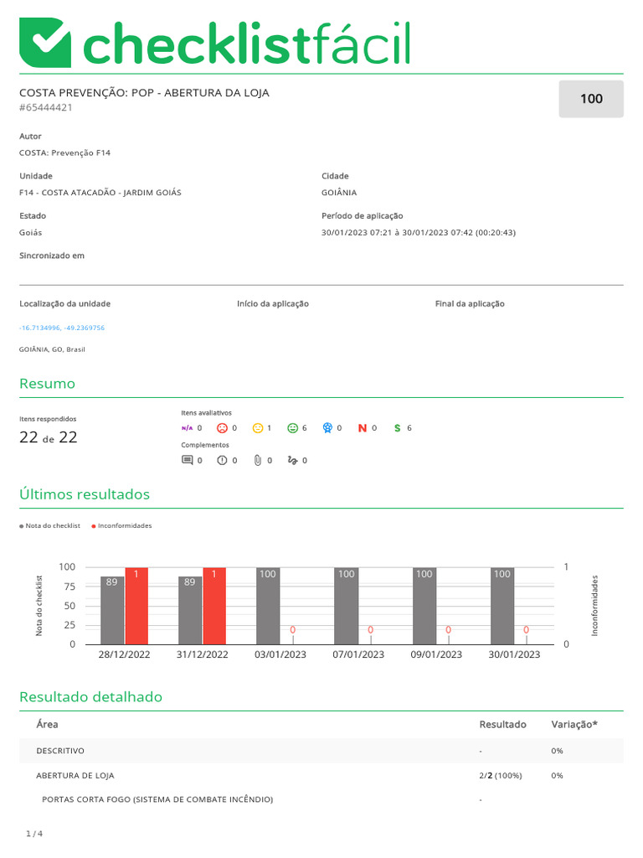Click the paperclip attachments icon
Screen dimensions: 643x858
pos(257,460)
